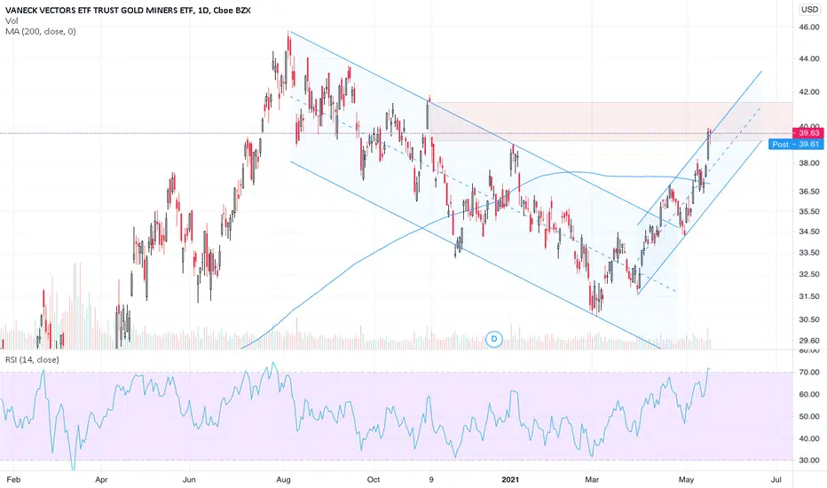Click the 42.00 price axis label
The image size is (827, 488).
(x=809, y=91)
